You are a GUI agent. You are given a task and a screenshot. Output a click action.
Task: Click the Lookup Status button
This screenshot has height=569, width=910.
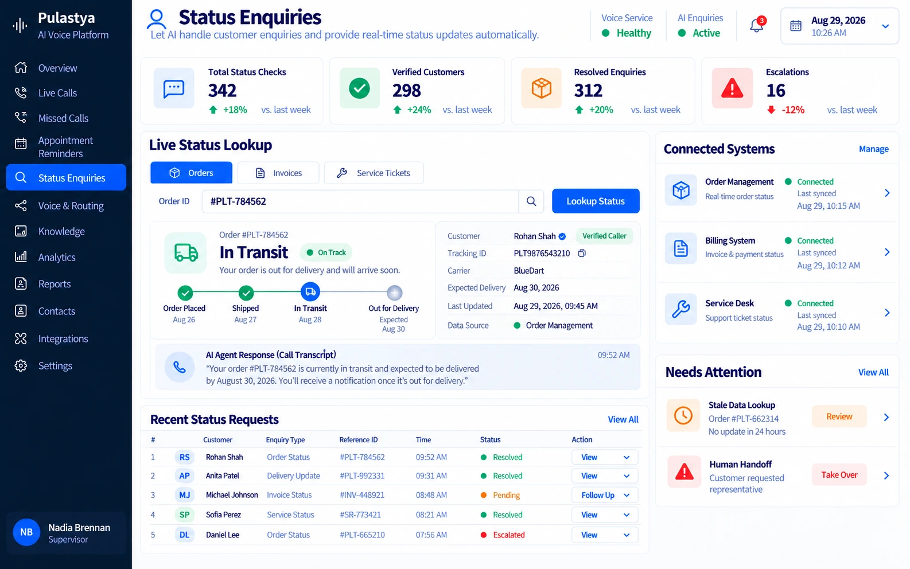click(x=596, y=201)
